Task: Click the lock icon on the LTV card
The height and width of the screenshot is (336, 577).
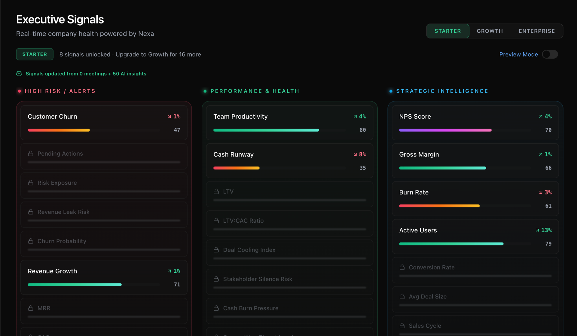Action: click(216, 191)
